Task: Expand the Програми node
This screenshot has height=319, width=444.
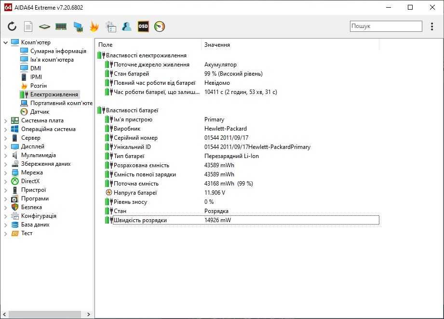Action: tap(6, 199)
